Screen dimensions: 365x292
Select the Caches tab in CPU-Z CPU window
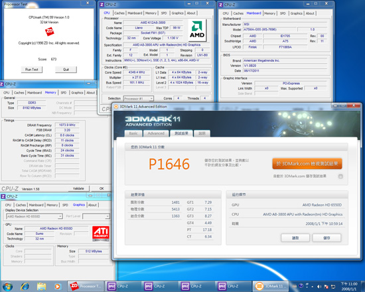pyautogui.click(x=119, y=13)
